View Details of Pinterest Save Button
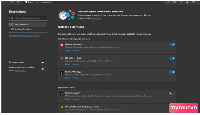This screenshot has height=115, width=200. [x=68, y=50]
